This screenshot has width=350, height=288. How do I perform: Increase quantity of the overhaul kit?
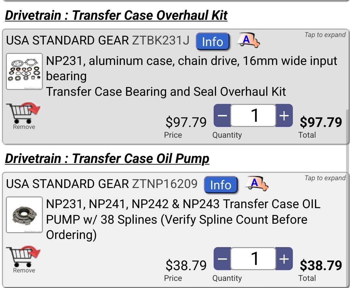[284, 116]
